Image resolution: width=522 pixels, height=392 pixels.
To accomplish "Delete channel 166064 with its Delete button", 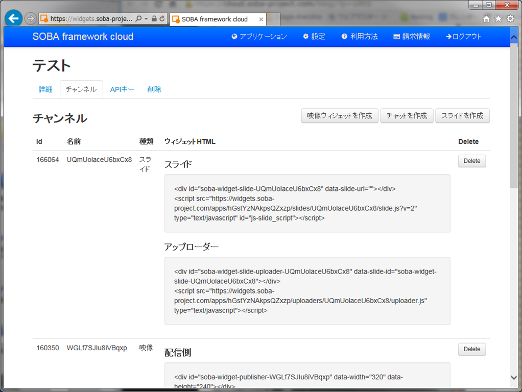I will point(472,161).
